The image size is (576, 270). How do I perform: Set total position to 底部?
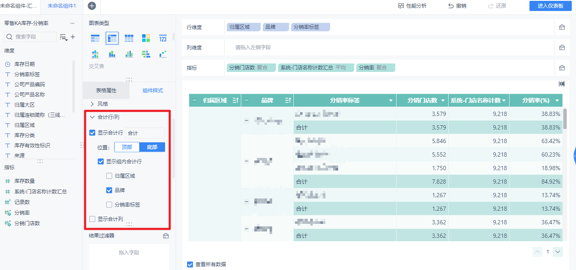(x=152, y=147)
